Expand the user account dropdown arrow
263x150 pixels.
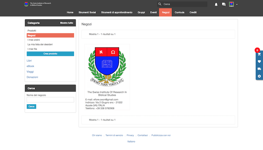[237, 5]
